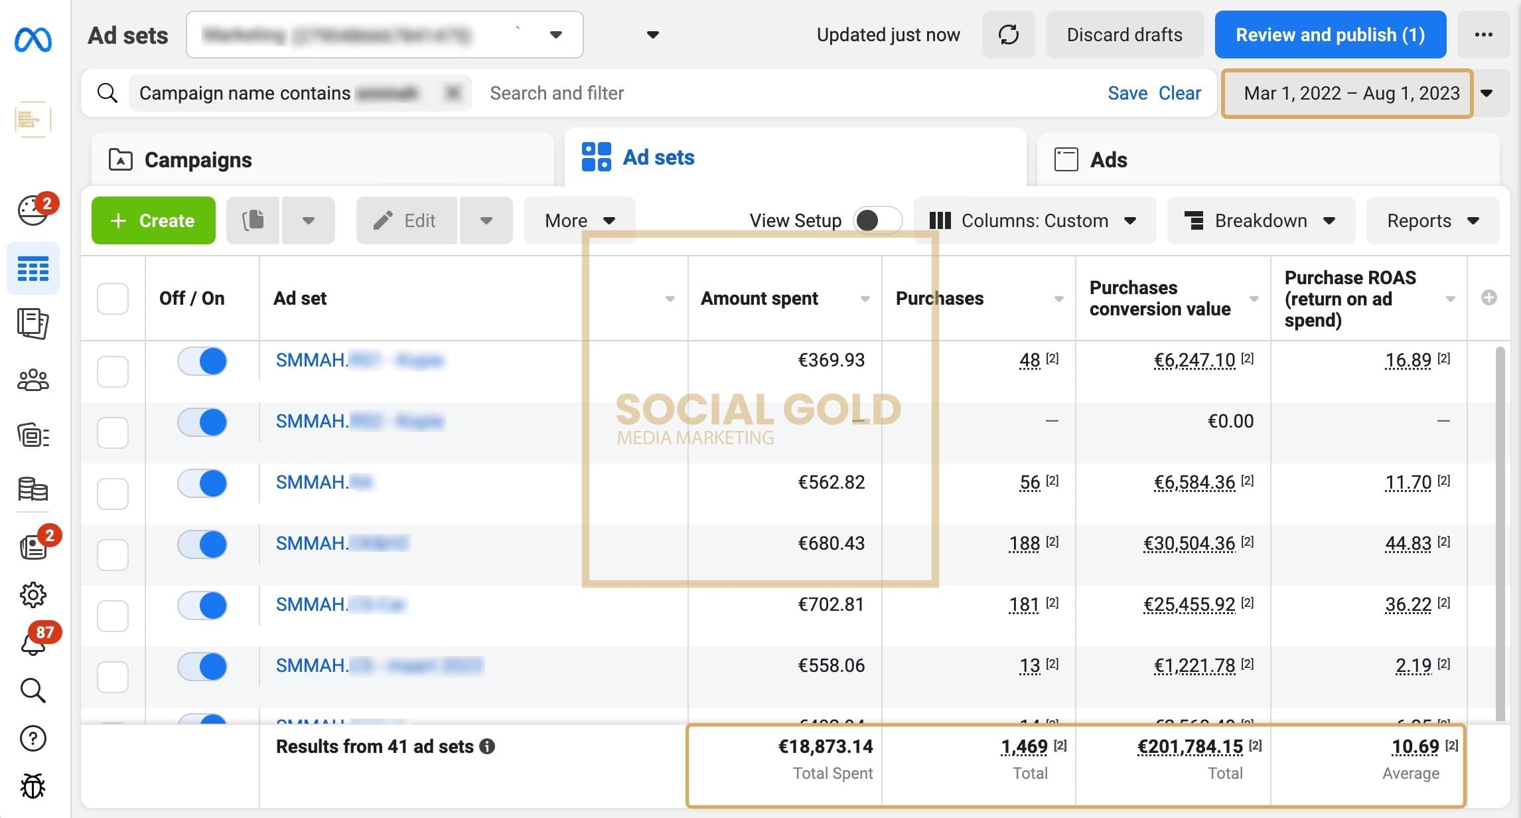Click the duplicate ad set icon

(x=253, y=220)
